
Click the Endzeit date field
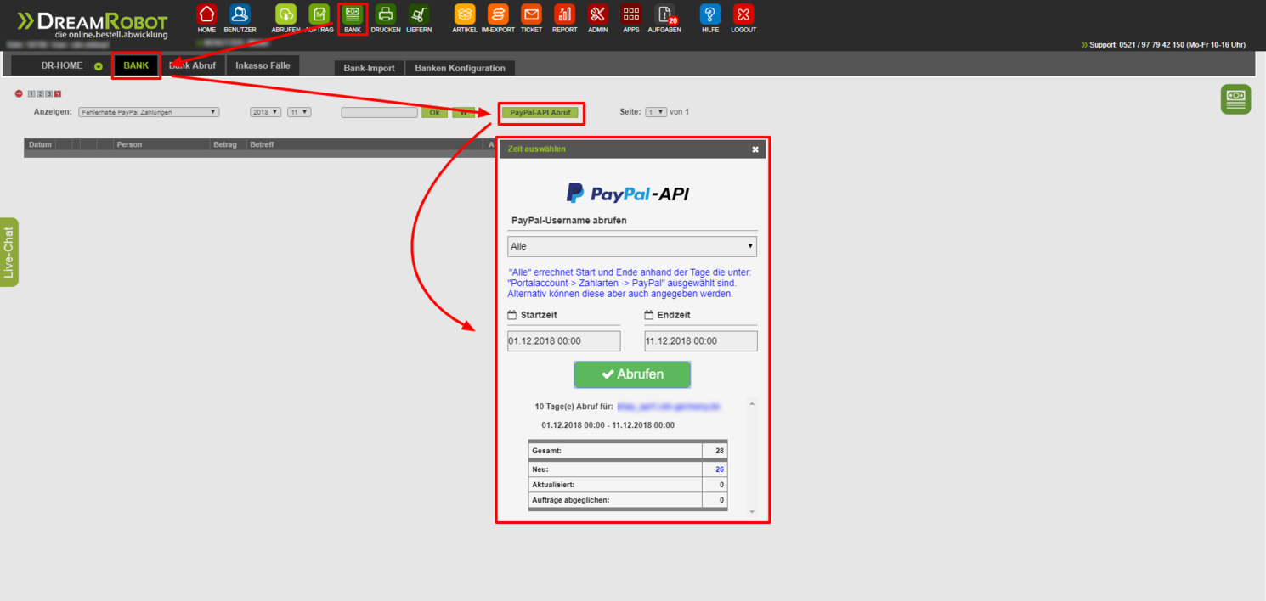coord(701,340)
